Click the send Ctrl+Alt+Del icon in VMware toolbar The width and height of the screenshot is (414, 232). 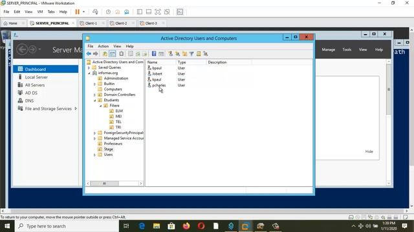[x=95, y=12]
